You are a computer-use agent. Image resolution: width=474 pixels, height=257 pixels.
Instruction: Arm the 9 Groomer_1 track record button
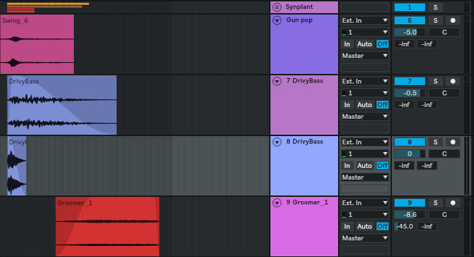pyautogui.click(x=453, y=203)
